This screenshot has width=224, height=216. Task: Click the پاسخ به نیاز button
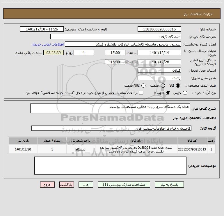[169, 184]
